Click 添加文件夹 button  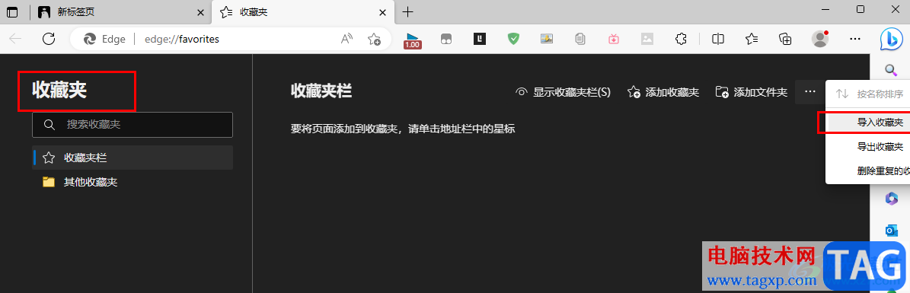coord(752,91)
